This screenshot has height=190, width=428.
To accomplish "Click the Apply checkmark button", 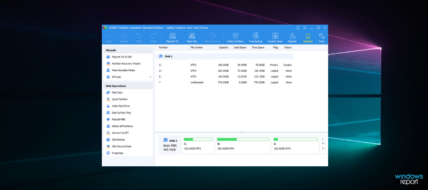I will pyautogui.click(x=109, y=38).
